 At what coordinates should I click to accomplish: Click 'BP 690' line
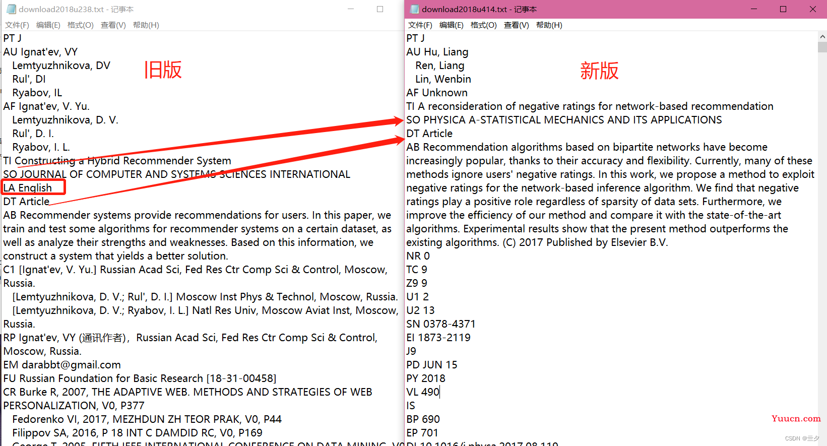423,419
